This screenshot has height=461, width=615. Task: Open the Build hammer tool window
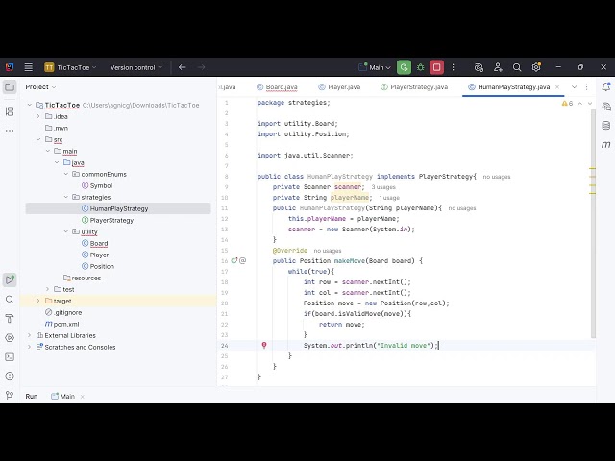click(x=10, y=318)
